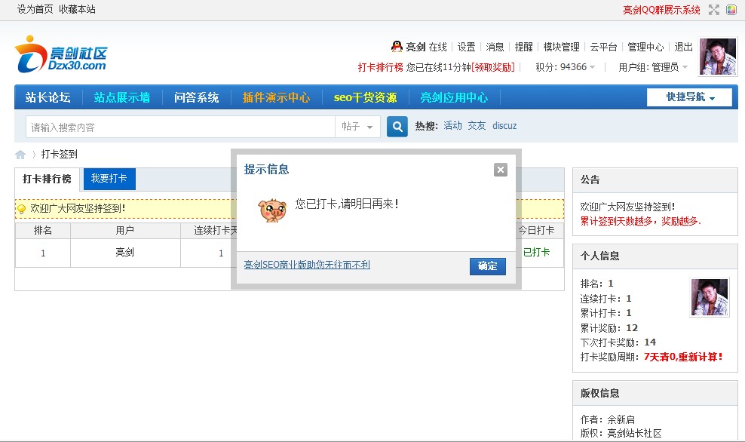Image resolution: width=745 pixels, height=442 pixels.
Task: Click the lightbulb icon in yellow notice
Action: [x=21, y=209]
